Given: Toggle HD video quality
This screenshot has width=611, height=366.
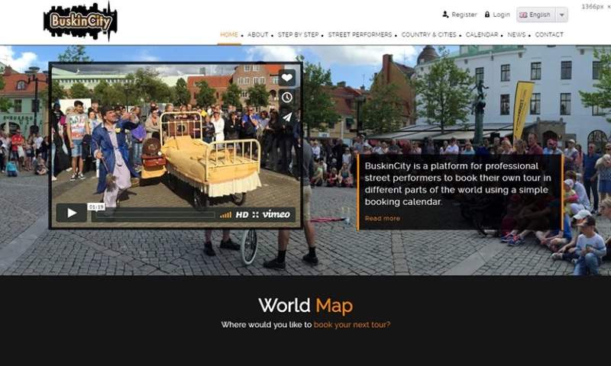Looking at the screenshot, I should 242,214.
